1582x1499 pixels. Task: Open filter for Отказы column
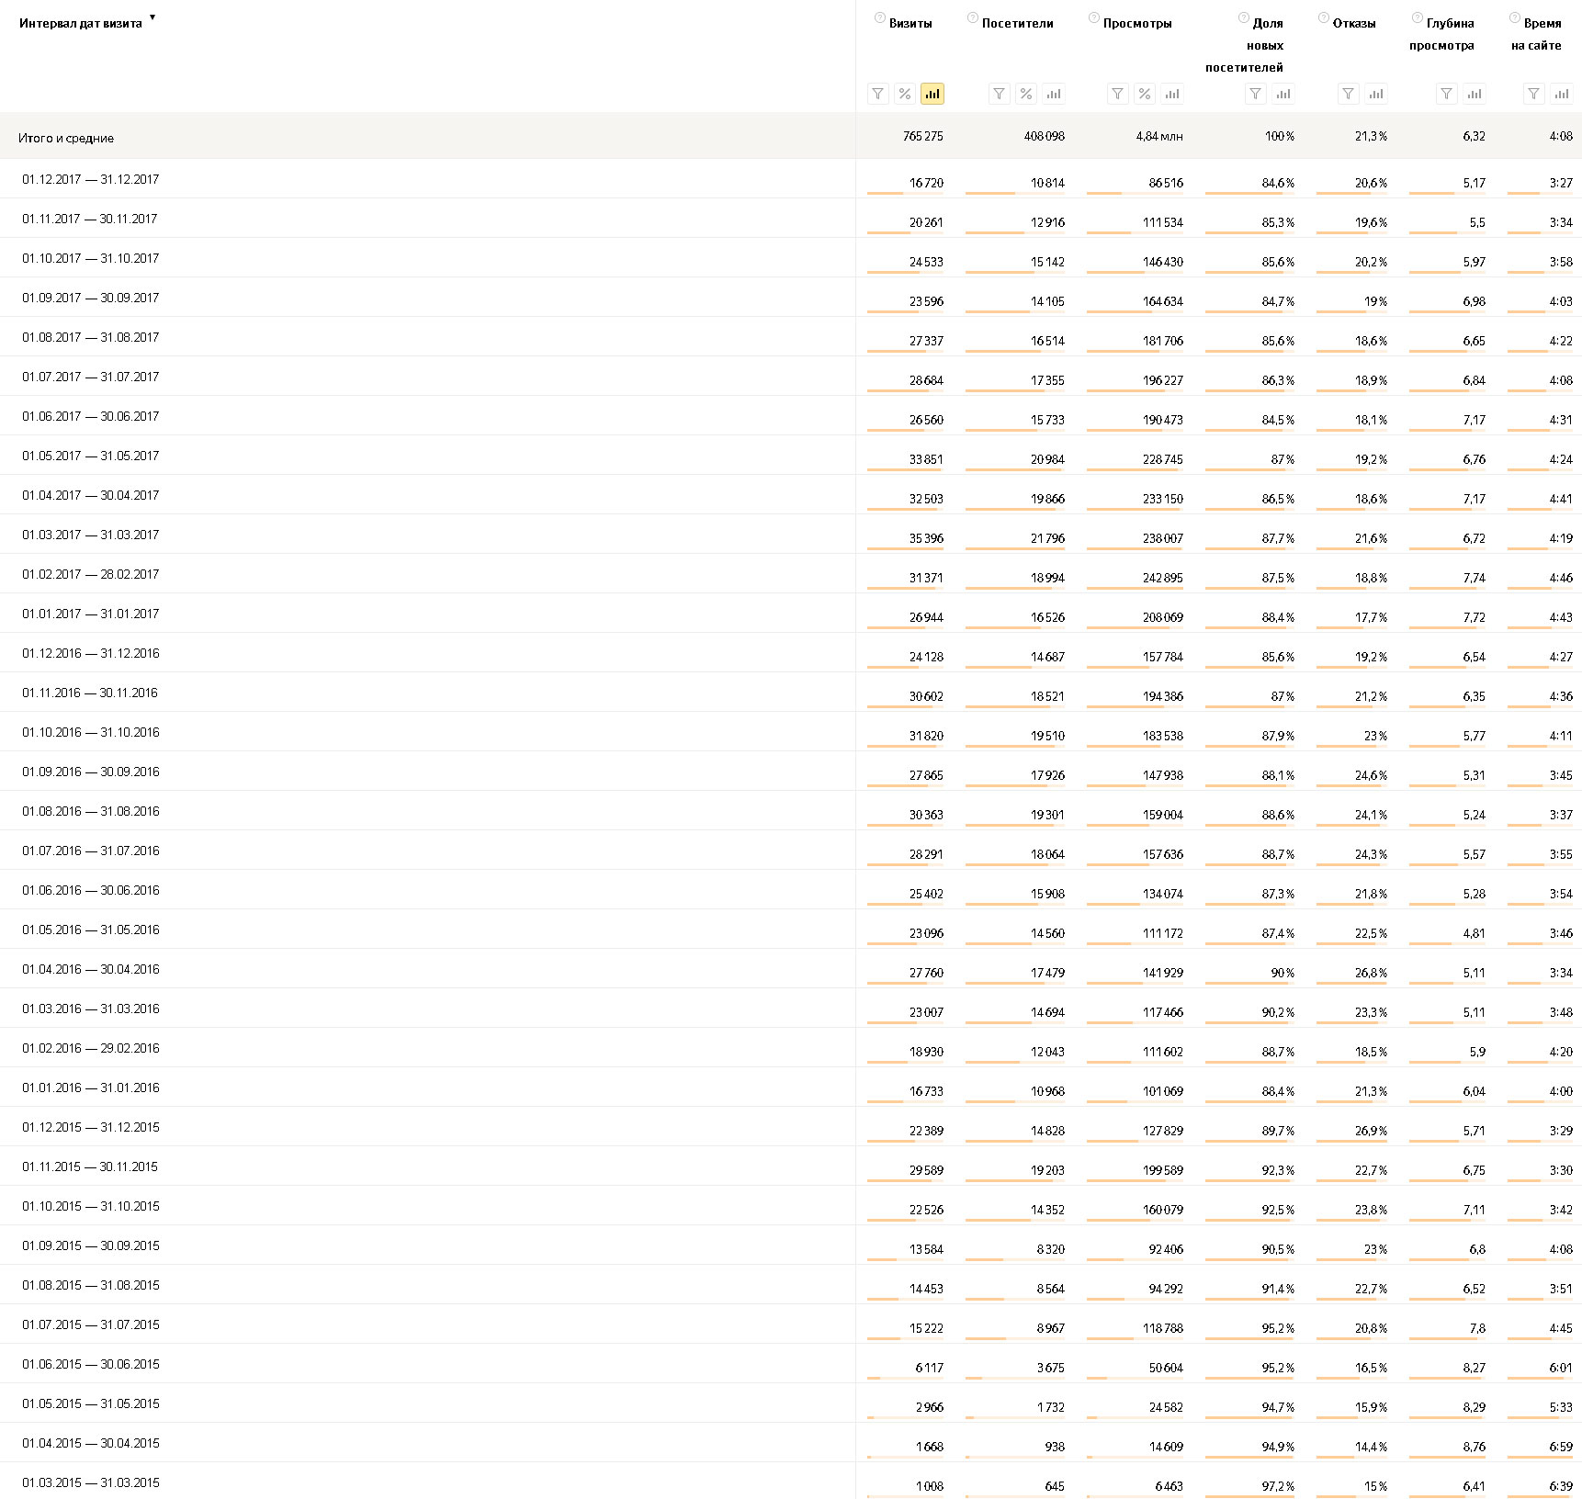pos(1348,94)
